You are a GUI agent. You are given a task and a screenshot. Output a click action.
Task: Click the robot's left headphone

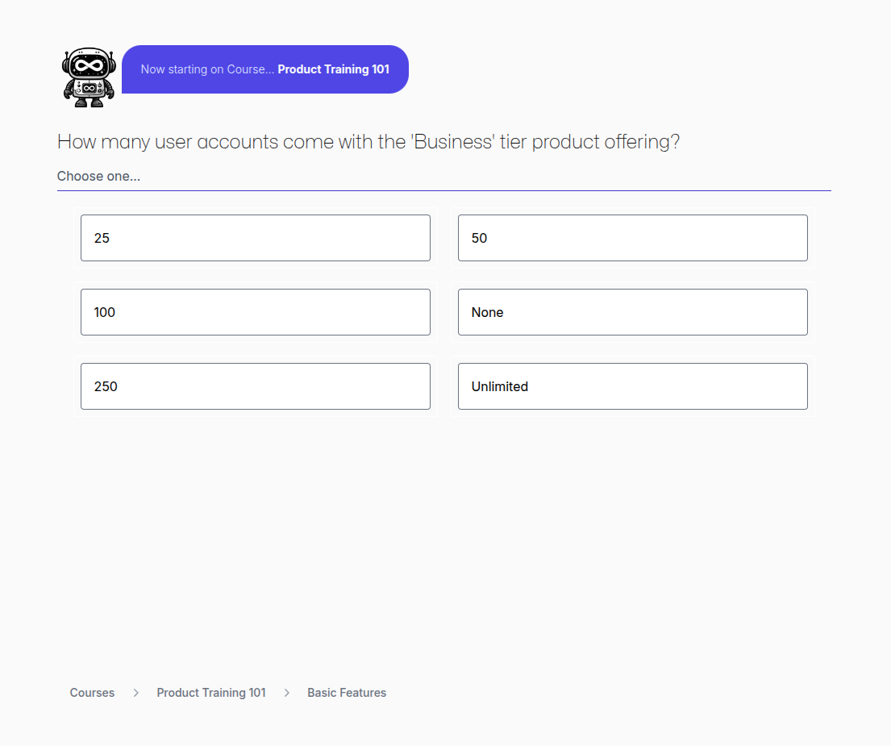pyautogui.click(x=67, y=65)
